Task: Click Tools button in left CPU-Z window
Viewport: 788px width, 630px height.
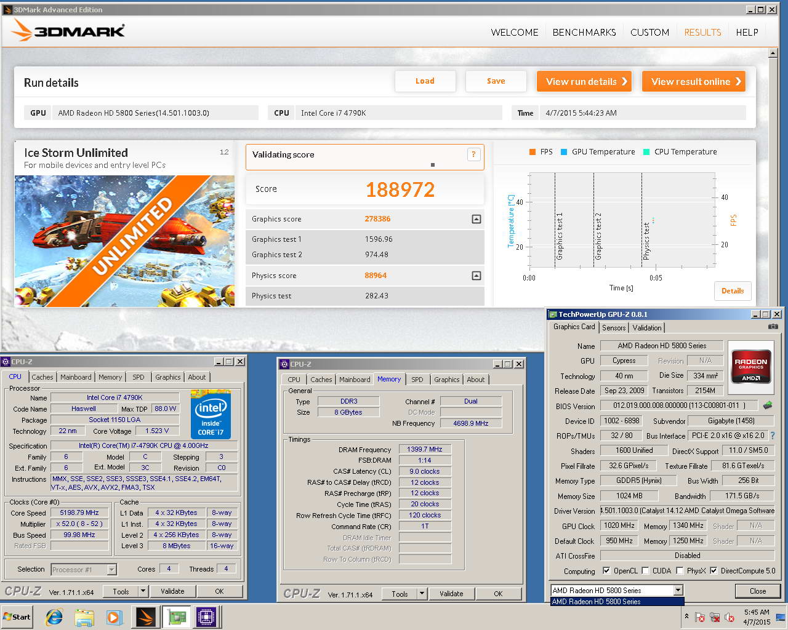Action: coord(121,591)
